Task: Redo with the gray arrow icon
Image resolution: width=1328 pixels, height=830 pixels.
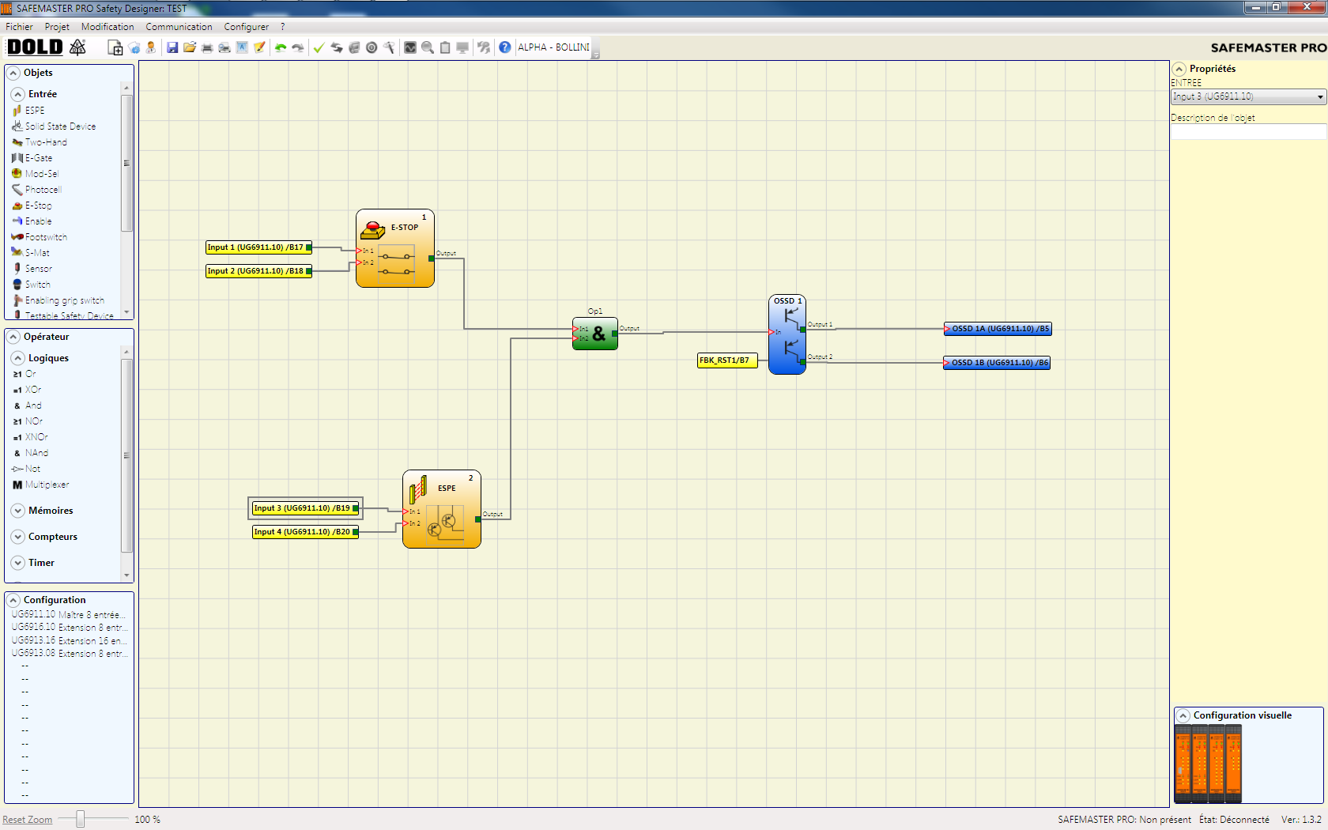Action: click(x=298, y=48)
